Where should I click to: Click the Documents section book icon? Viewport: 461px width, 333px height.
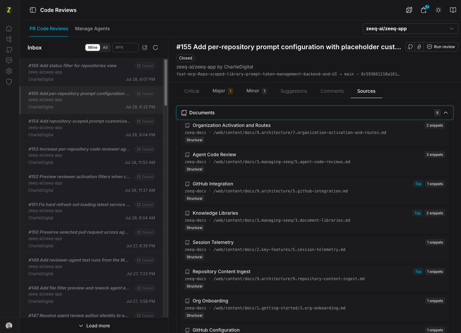[184, 113]
